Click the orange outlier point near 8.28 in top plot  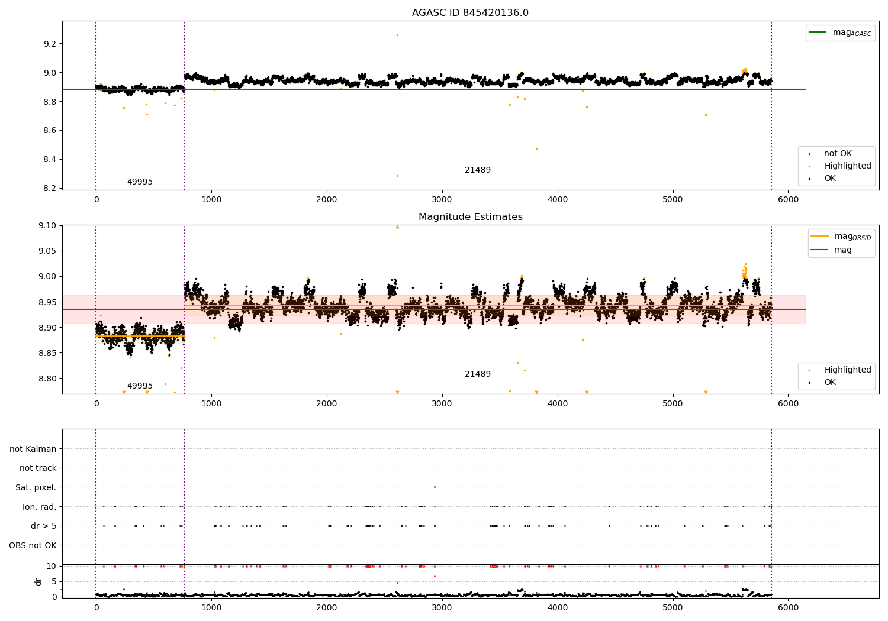pyautogui.click(x=397, y=176)
